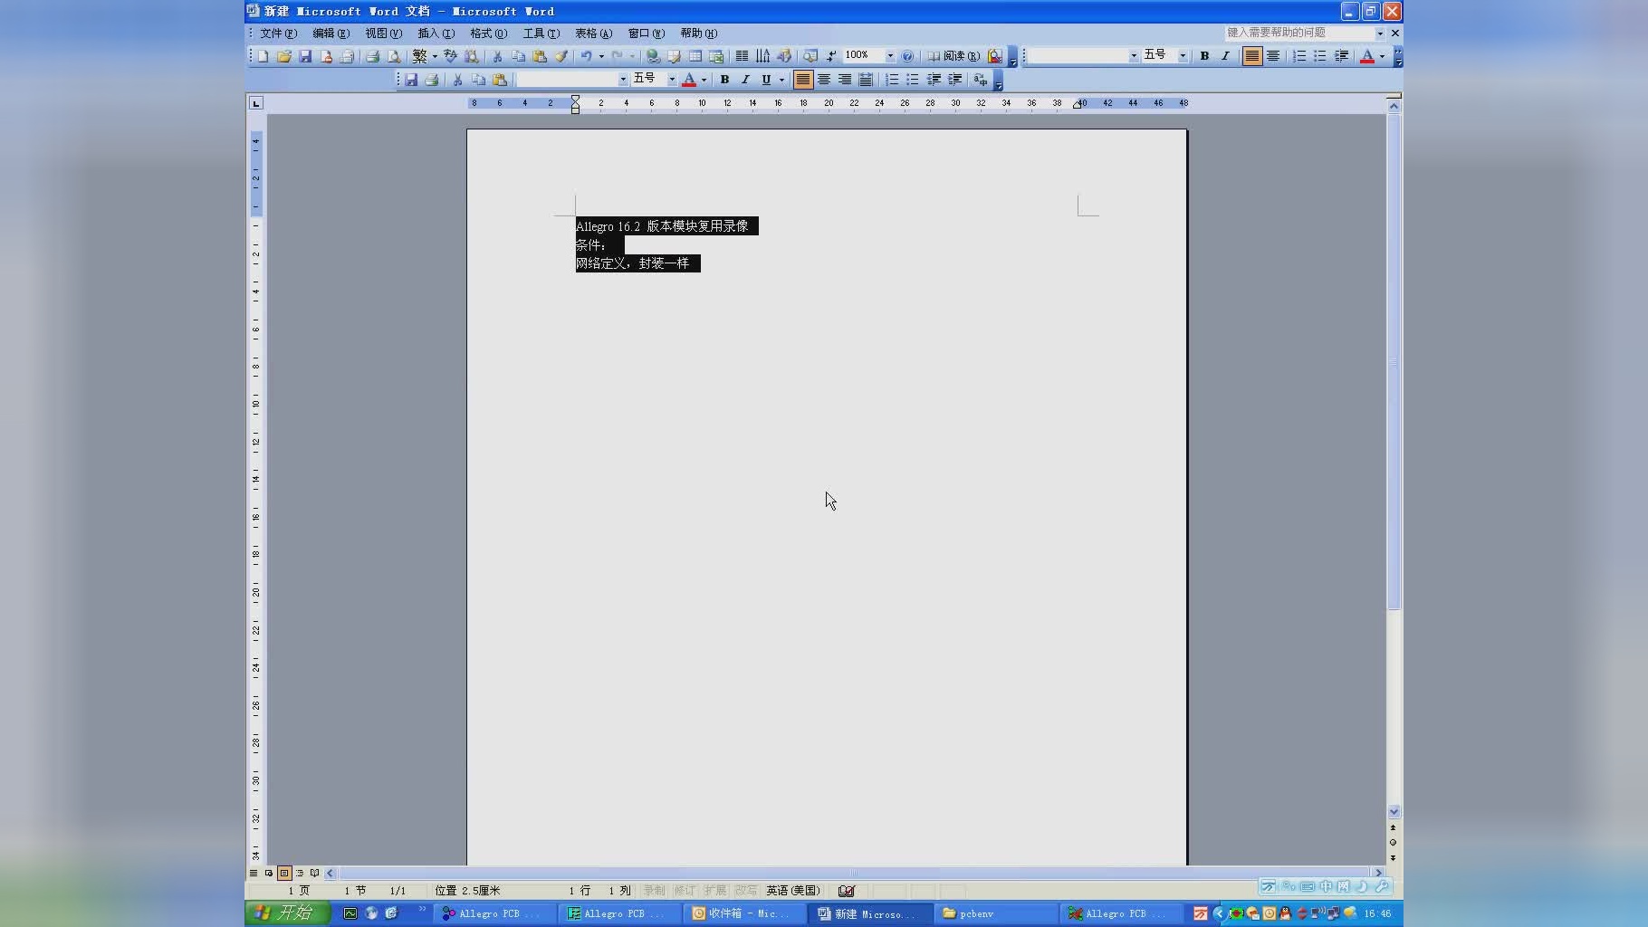This screenshot has width=1648, height=927.
Task: Open toolbar options after the 阅读 button
Action: (1012, 58)
